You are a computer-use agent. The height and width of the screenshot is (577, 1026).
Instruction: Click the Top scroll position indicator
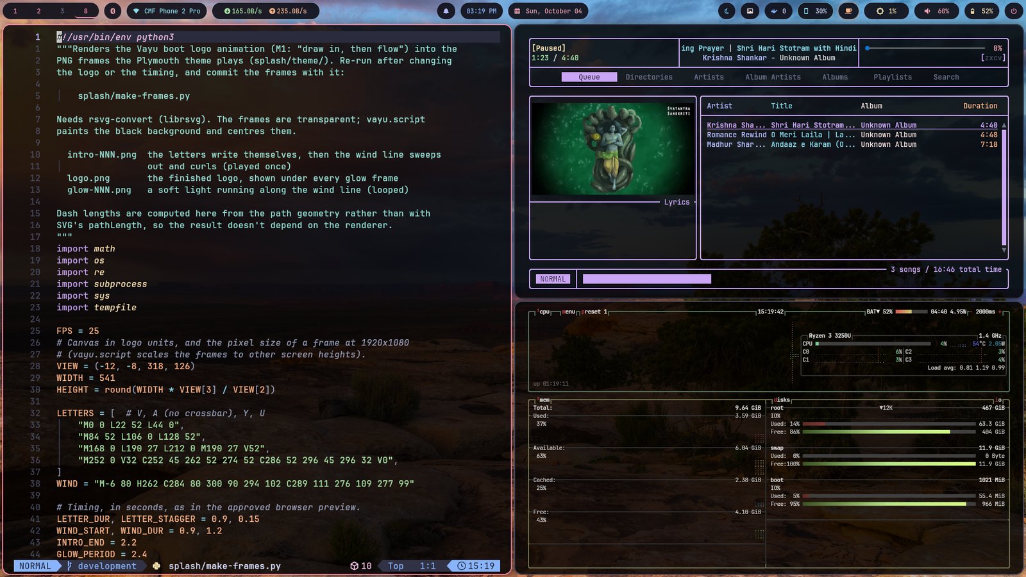[x=396, y=566]
